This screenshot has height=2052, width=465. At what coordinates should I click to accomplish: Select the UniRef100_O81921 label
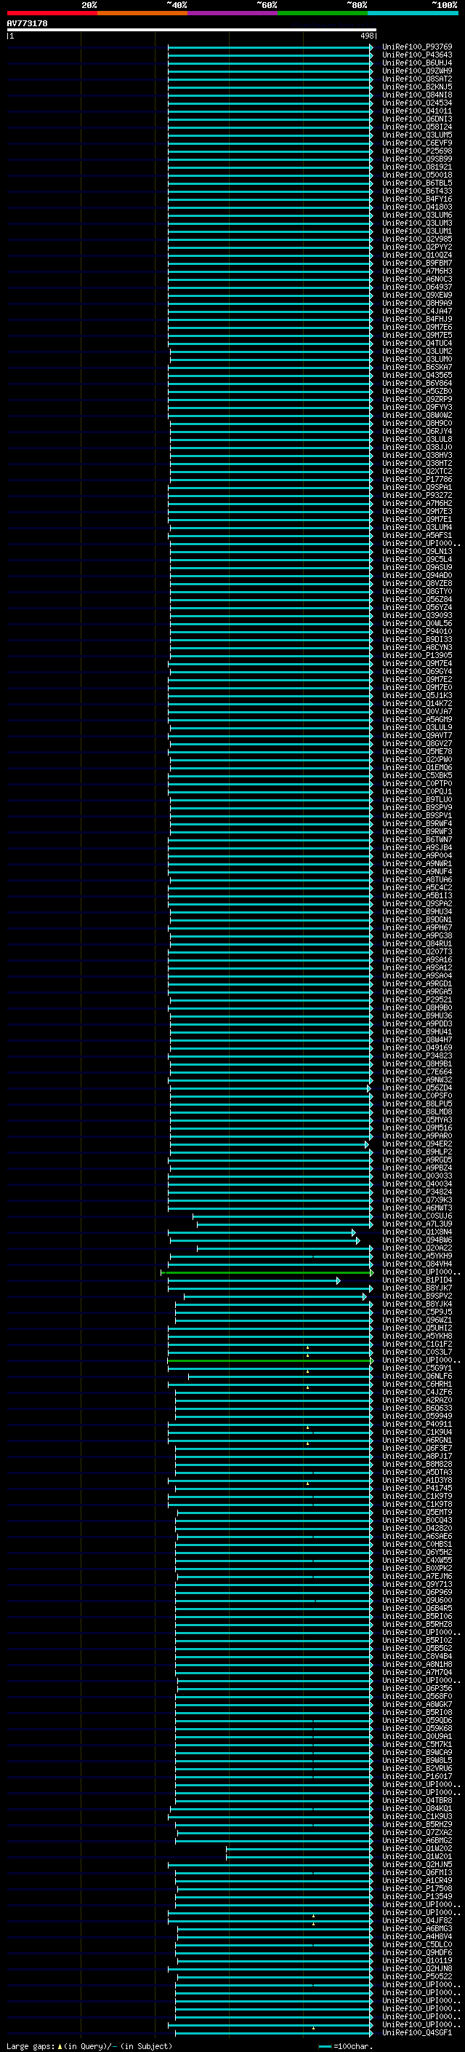coord(416,167)
